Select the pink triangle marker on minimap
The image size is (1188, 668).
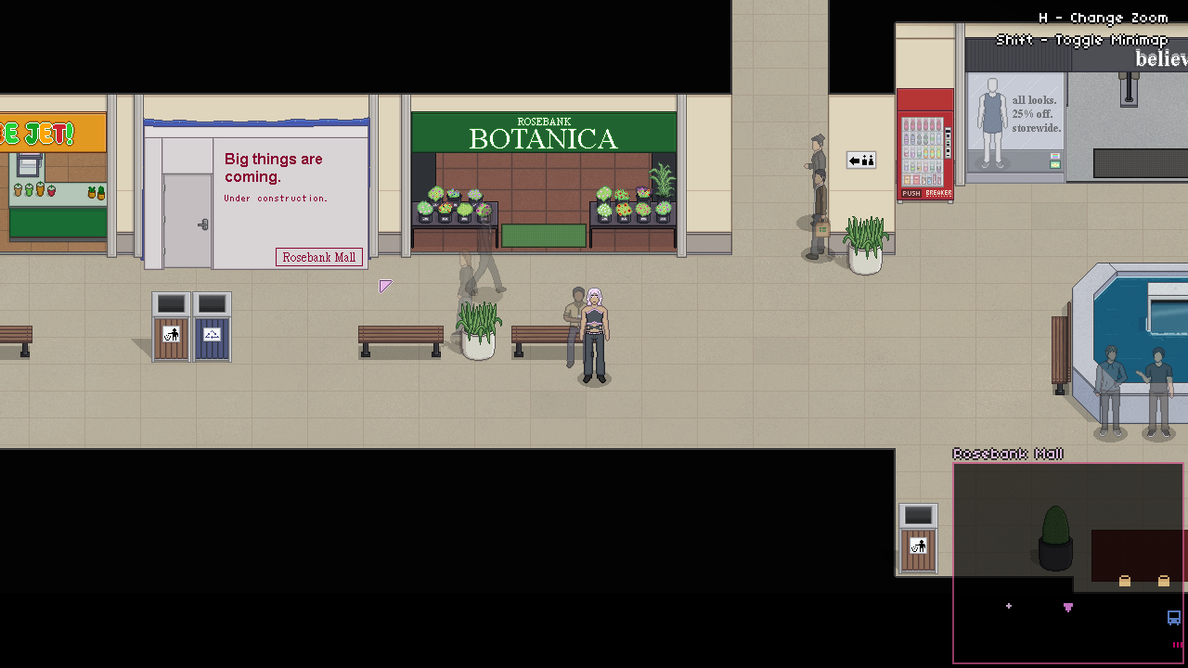[x=1068, y=608]
